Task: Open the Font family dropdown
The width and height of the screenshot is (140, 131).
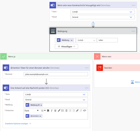Action: click(31, 111)
